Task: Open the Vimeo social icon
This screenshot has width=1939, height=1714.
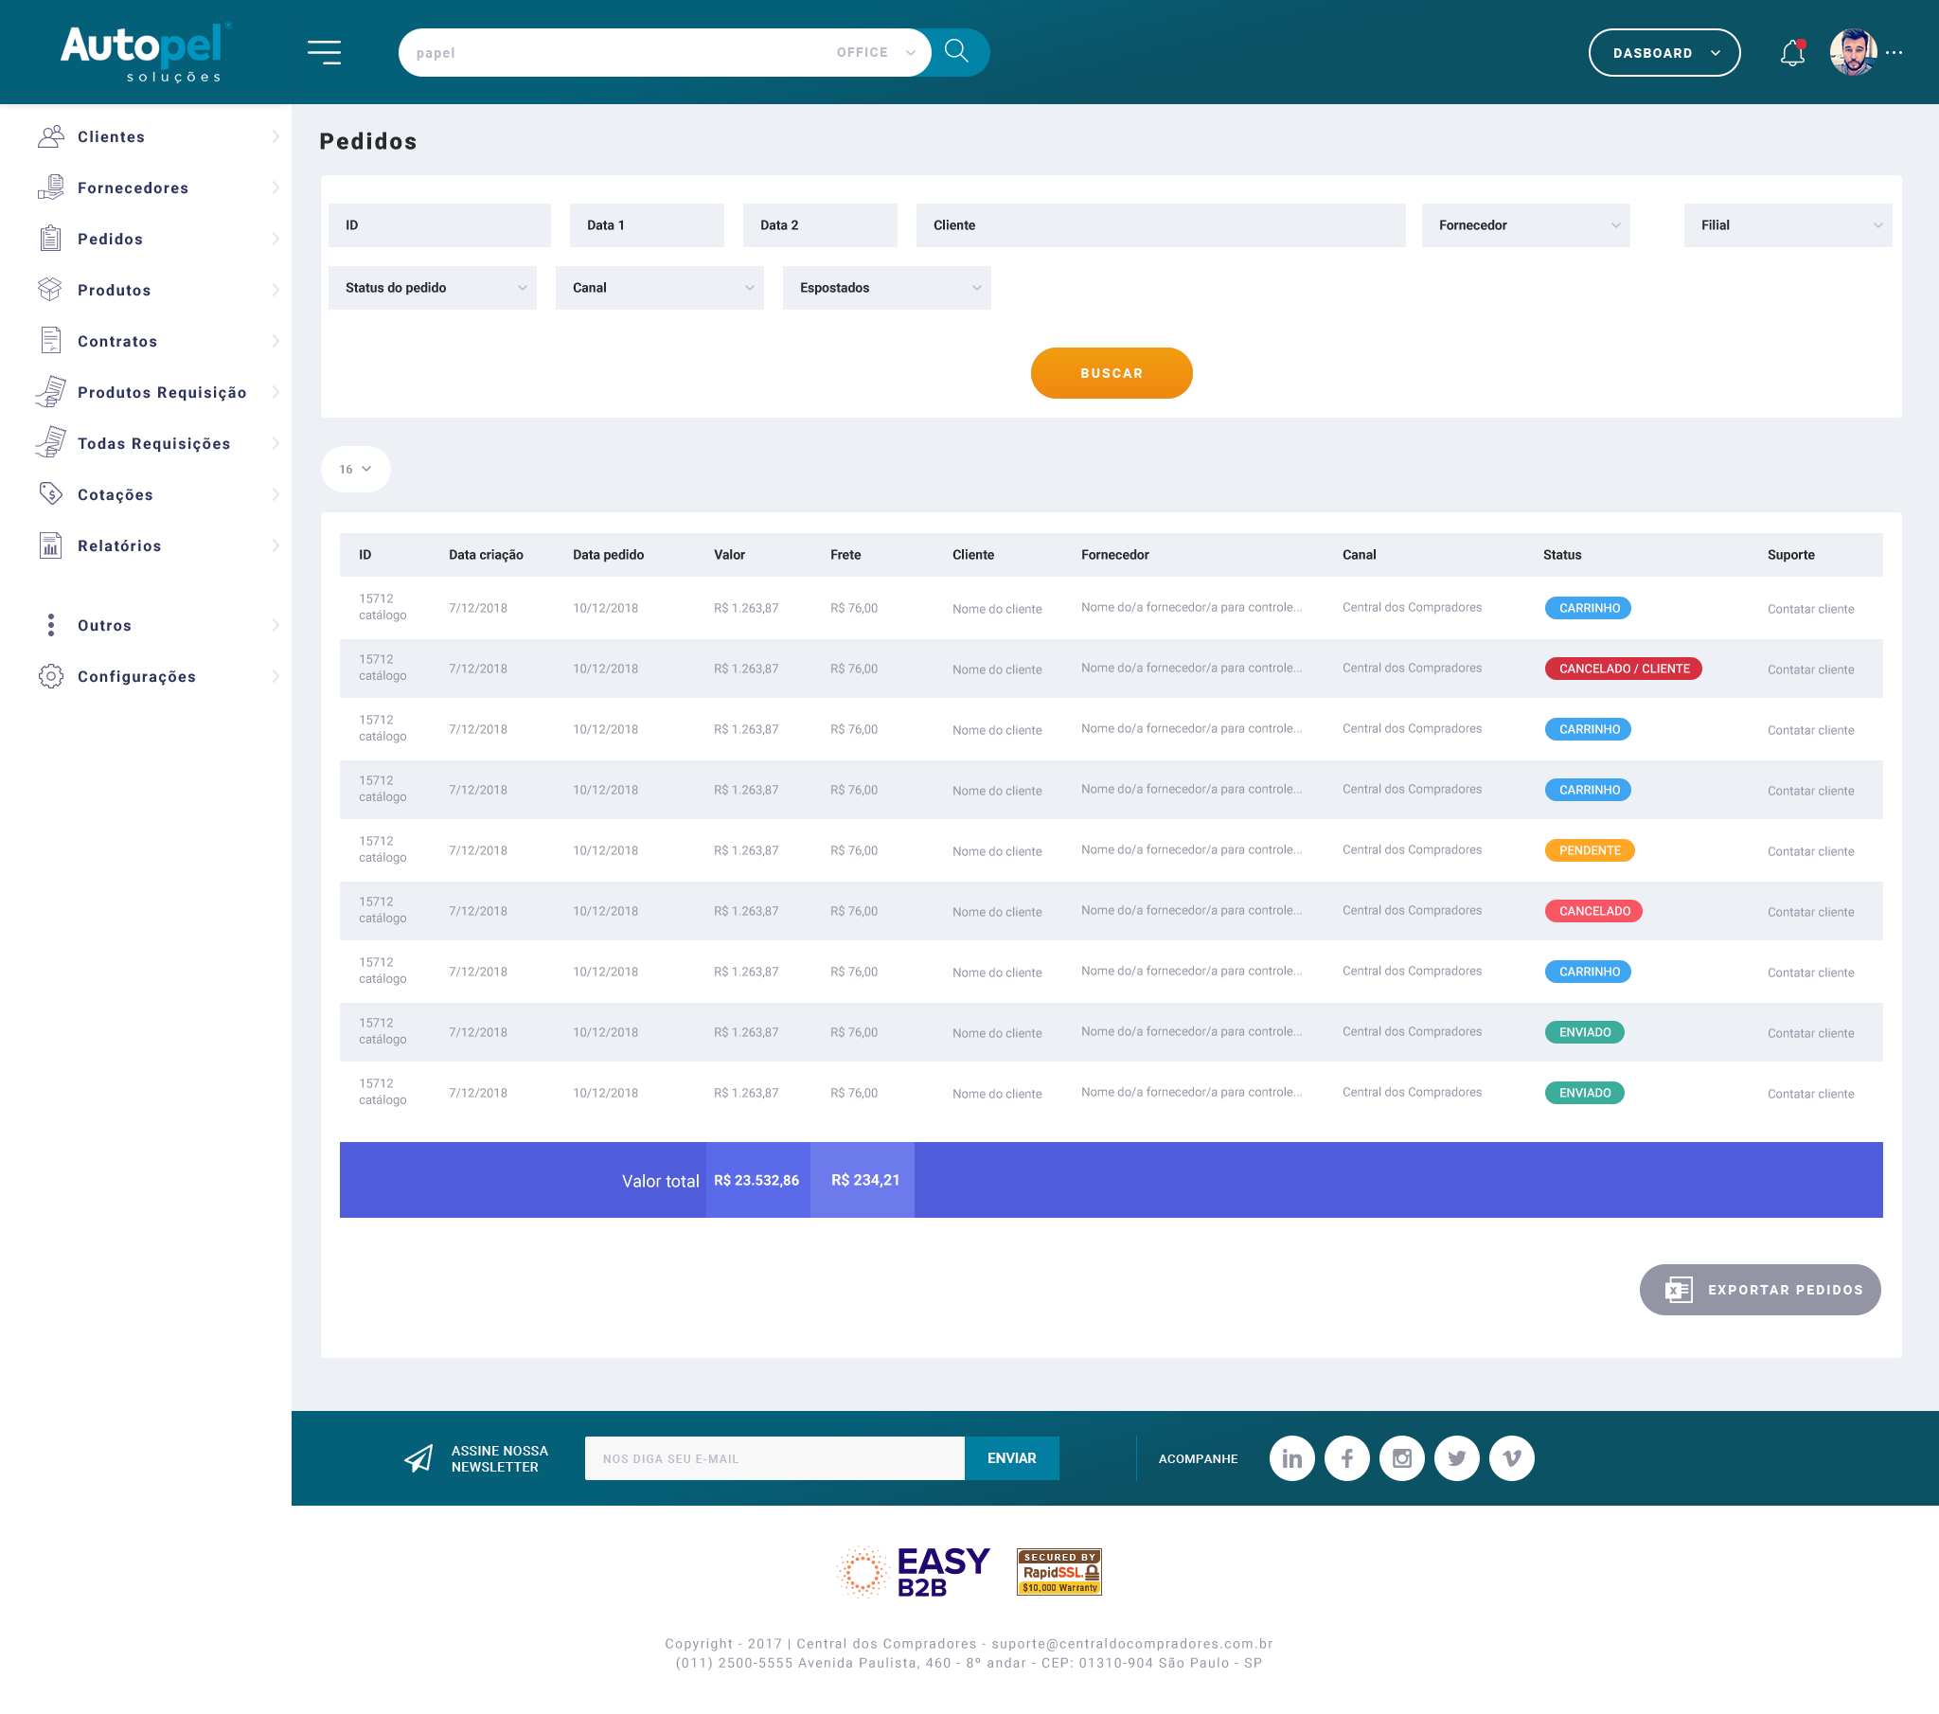Action: (x=1511, y=1457)
